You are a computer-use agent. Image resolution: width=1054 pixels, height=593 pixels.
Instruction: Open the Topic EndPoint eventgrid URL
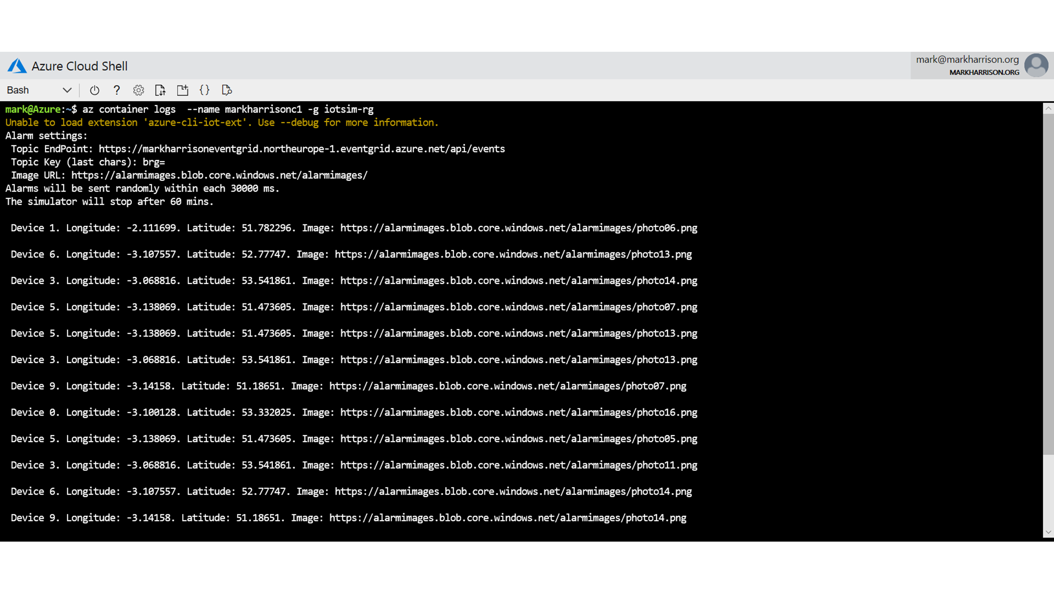click(x=302, y=149)
